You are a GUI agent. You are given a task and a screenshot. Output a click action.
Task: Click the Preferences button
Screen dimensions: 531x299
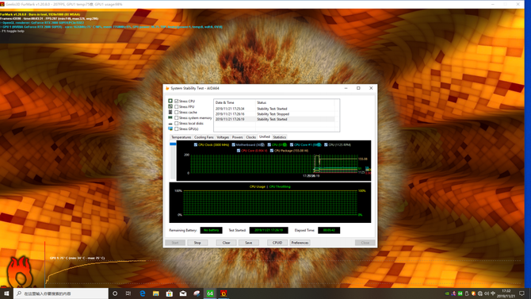pyautogui.click(x=300, y=243)
